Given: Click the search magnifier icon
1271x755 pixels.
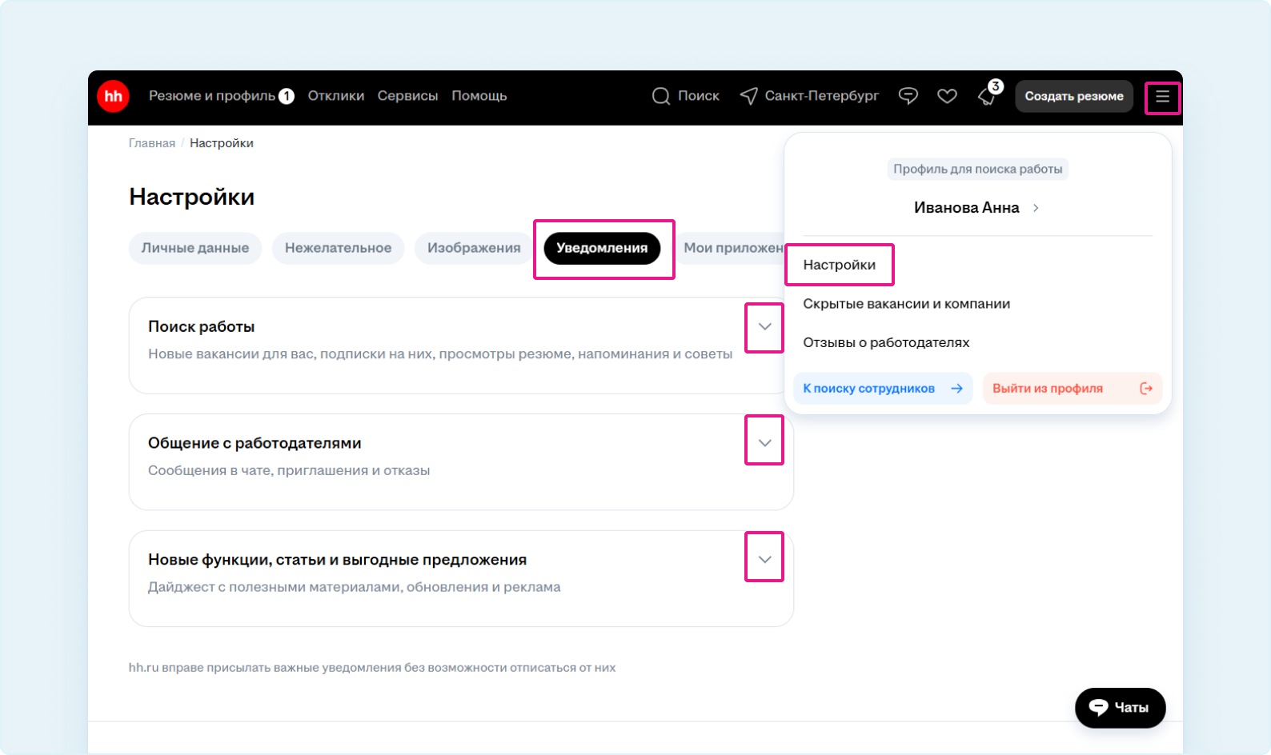Looking at the screenshot, I should (x=661, y=97).
